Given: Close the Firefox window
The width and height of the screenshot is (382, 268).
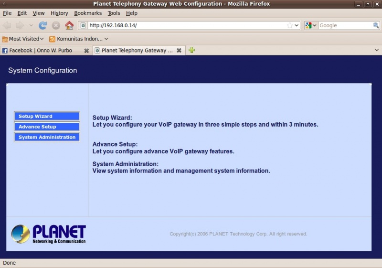Looking at the screenshot, I should click(377, 4).
